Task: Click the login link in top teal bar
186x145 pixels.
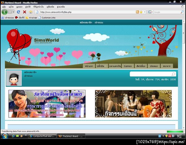Action: [x=99, y=22]
